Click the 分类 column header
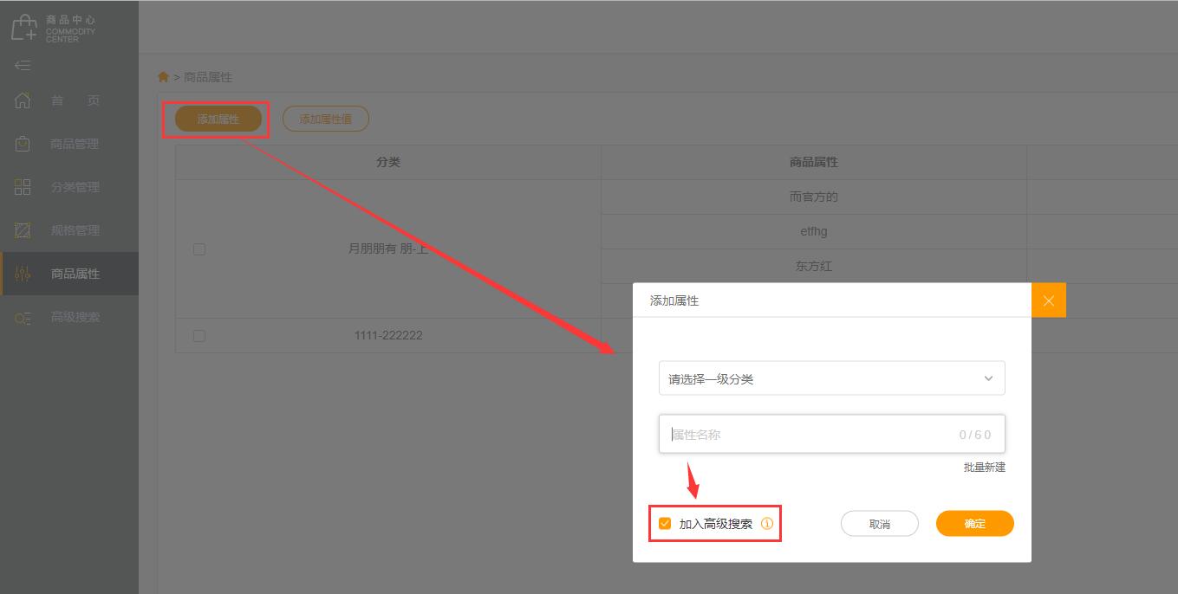 pos(388,163)
